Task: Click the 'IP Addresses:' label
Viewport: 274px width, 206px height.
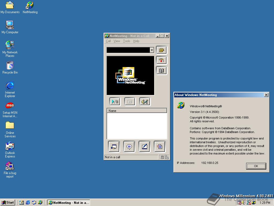Action: [186, 163]
